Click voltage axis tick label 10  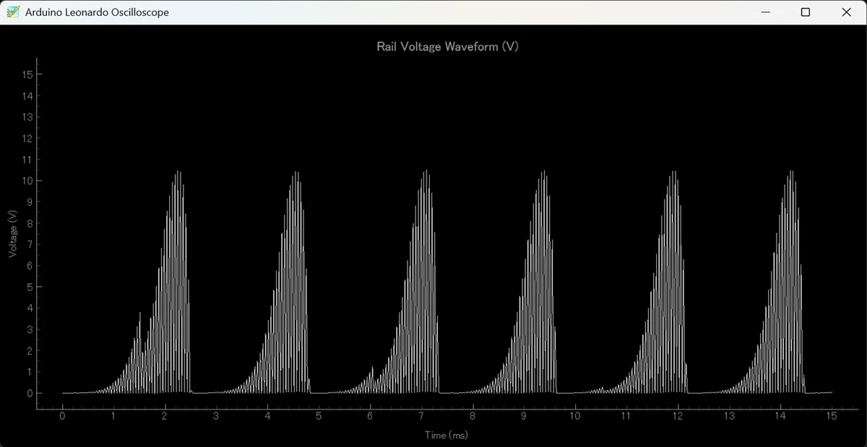[28, 181]
